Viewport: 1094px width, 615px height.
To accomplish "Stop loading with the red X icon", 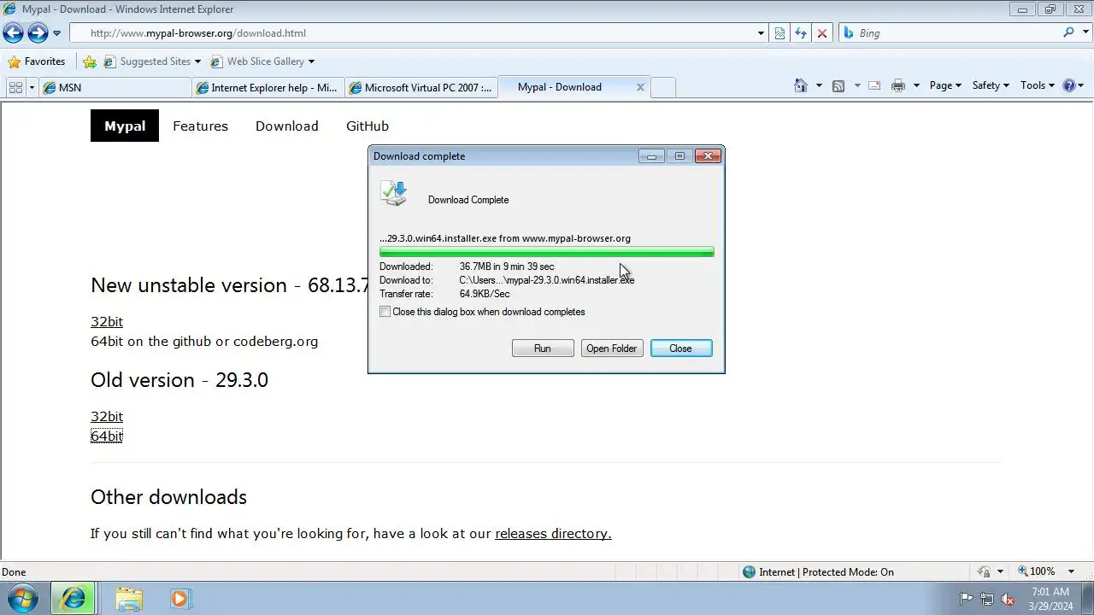I will tap(822, 33).
